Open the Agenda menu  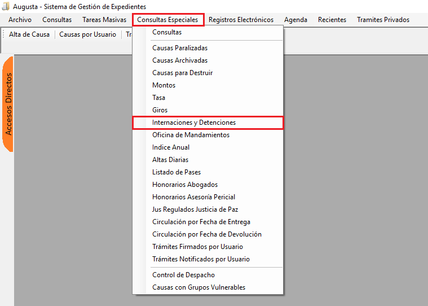pyautogui.click(x=295, y=20)
